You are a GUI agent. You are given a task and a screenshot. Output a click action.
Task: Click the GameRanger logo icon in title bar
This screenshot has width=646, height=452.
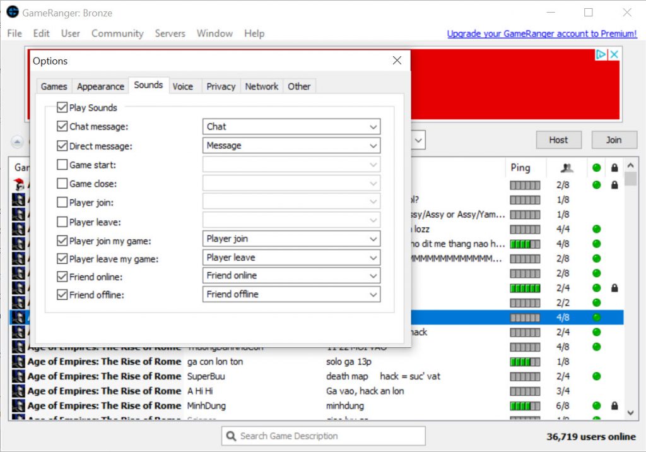pos(13,12)
